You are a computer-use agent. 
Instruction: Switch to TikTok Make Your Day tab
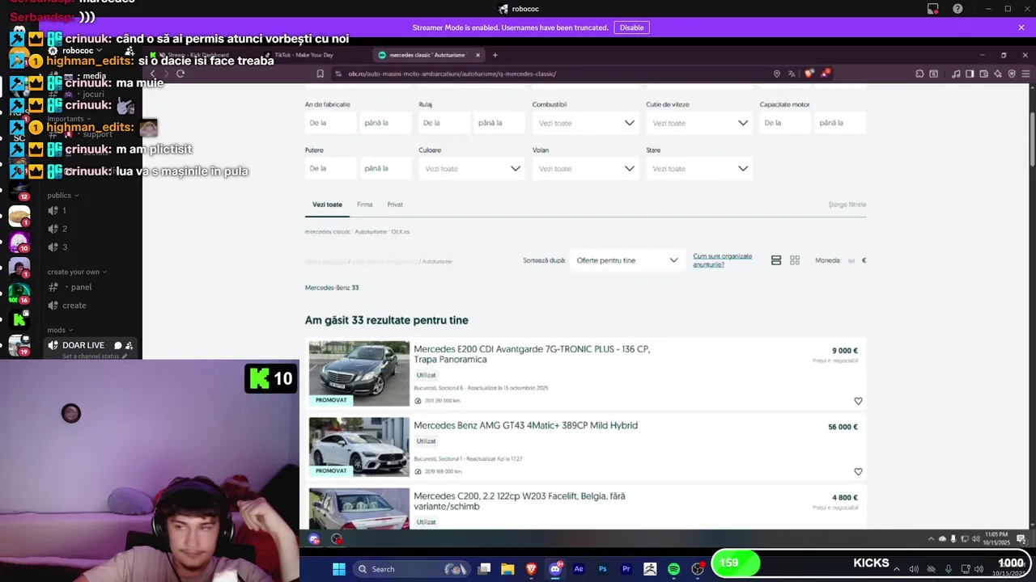[304, 55]
